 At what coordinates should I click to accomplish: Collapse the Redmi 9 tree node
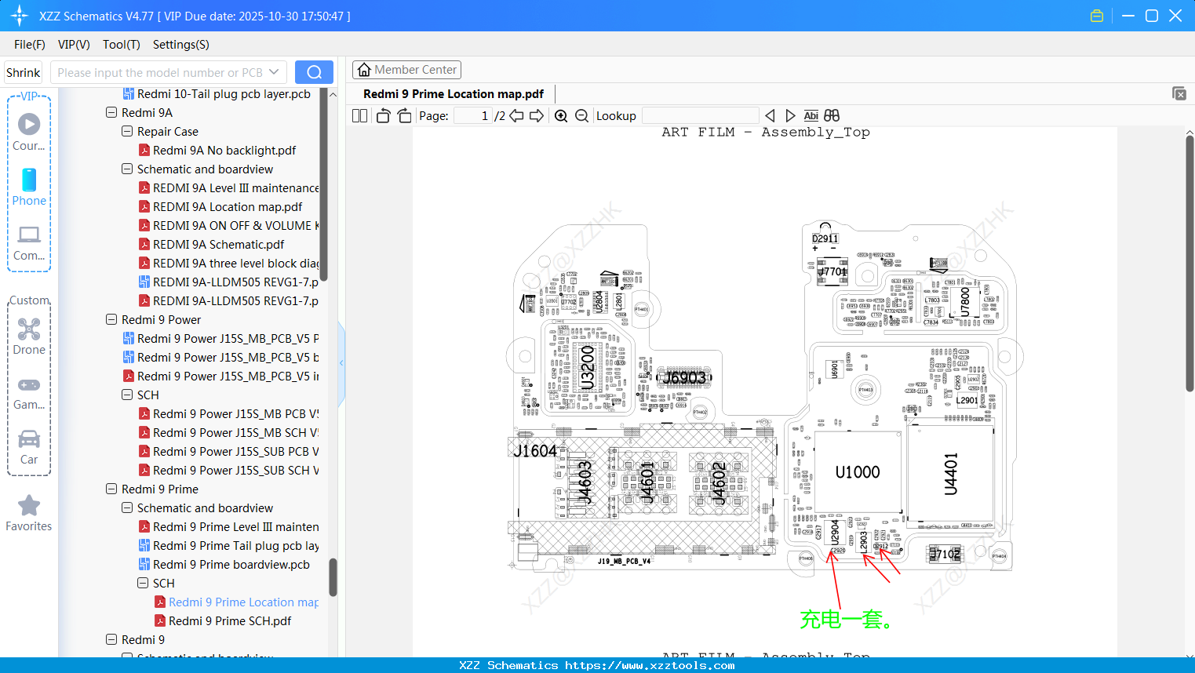[111, 639]
